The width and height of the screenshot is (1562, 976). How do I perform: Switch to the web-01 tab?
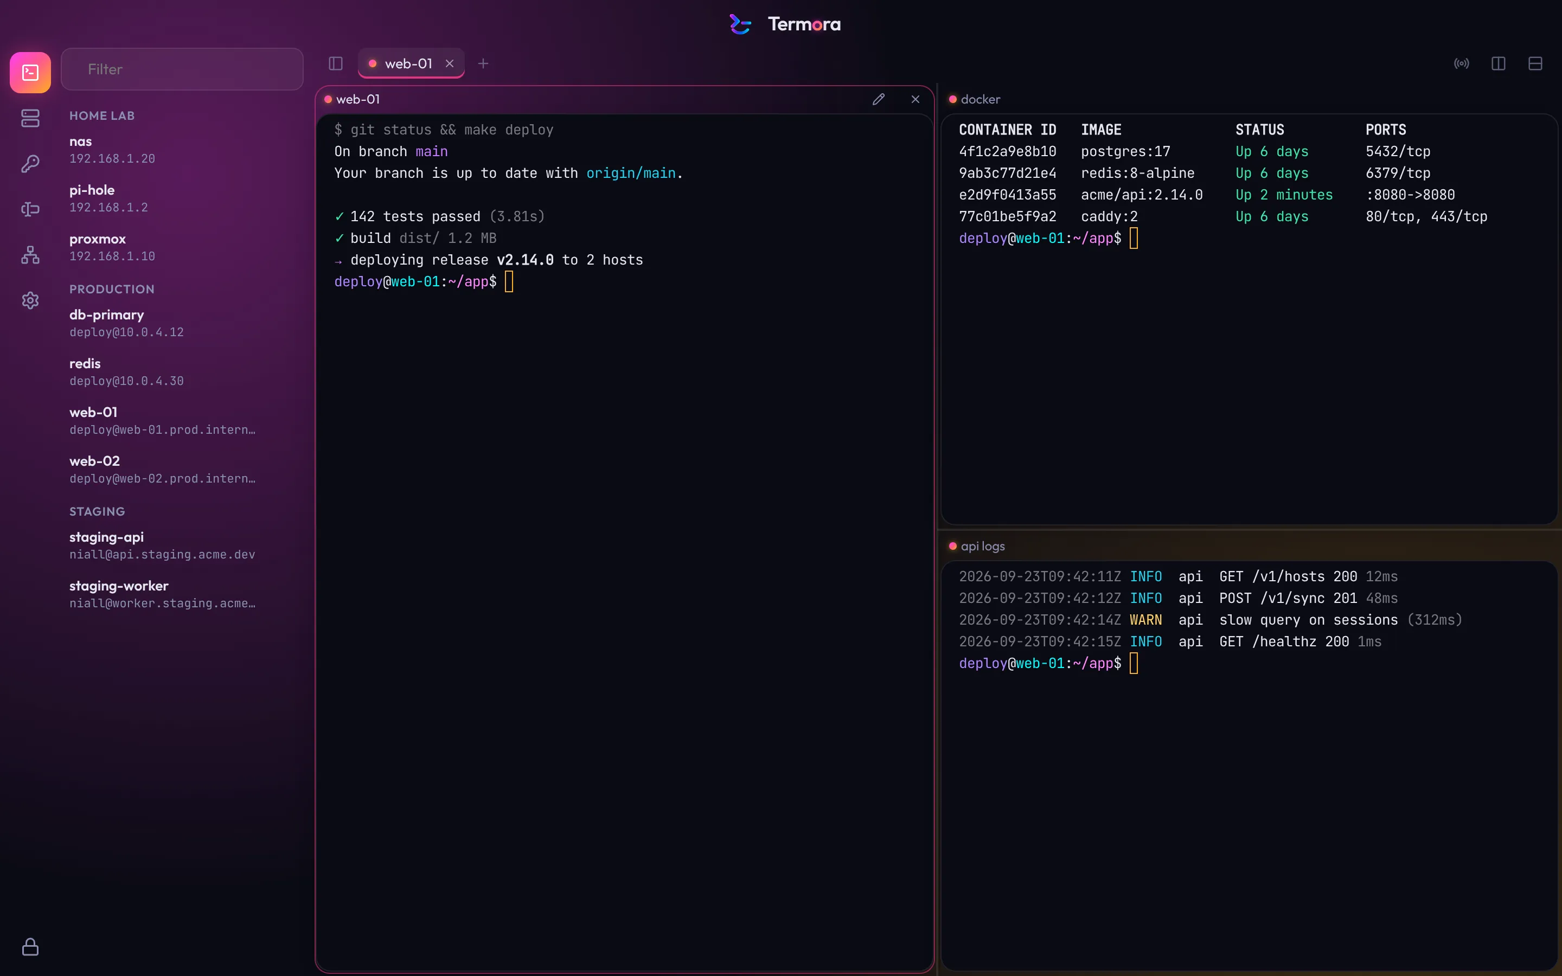[411, 63]
